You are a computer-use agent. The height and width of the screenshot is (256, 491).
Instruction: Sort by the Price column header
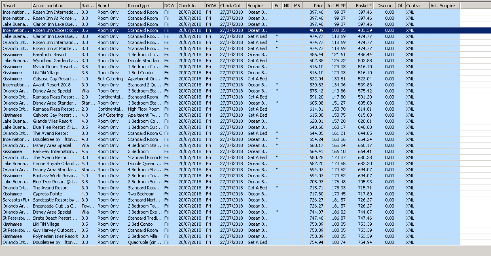point(314,6)
